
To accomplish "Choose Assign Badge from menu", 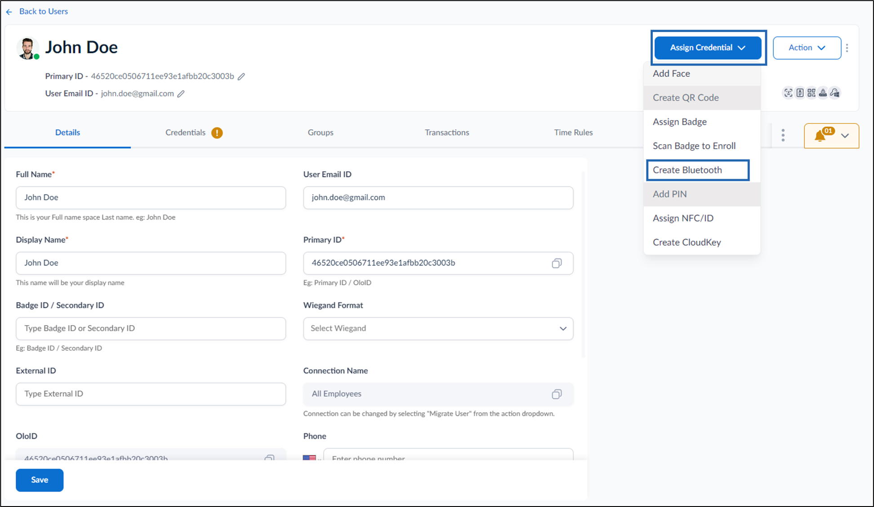I will (x=702, y=122).
